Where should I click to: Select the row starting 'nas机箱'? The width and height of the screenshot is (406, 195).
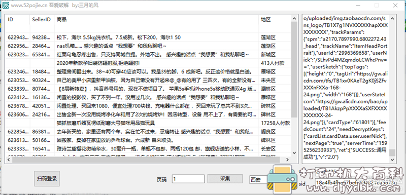point(148,46)
